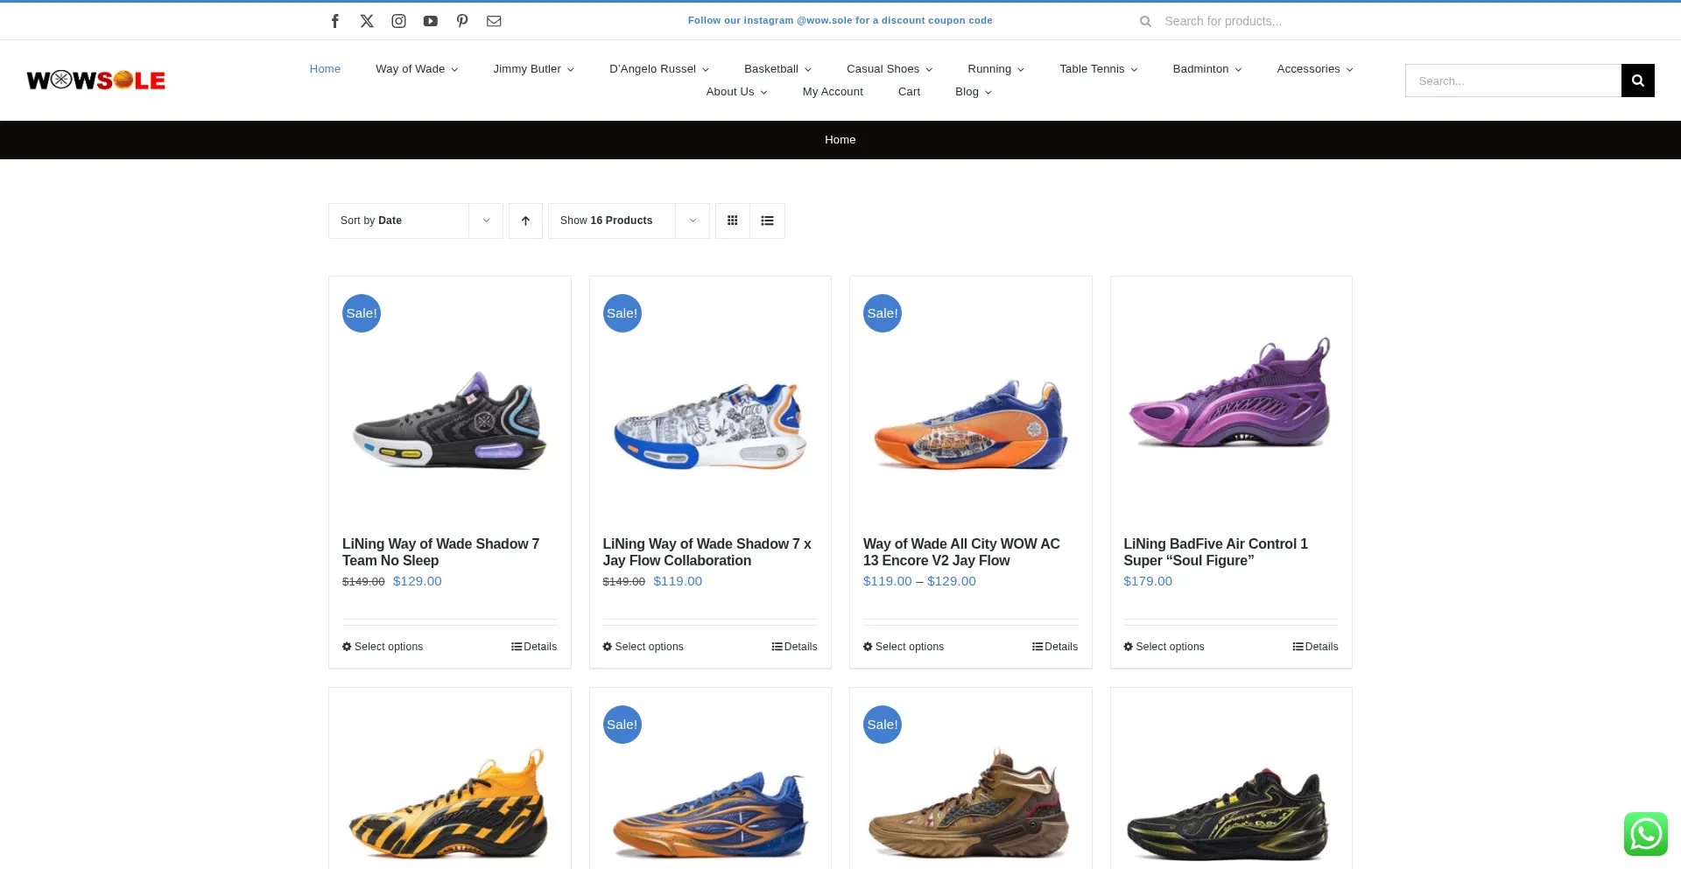The height and width of the screenshot is (869, 1681).
Task: Open the Sort by Date dropdown
Action: pos(415,221)
